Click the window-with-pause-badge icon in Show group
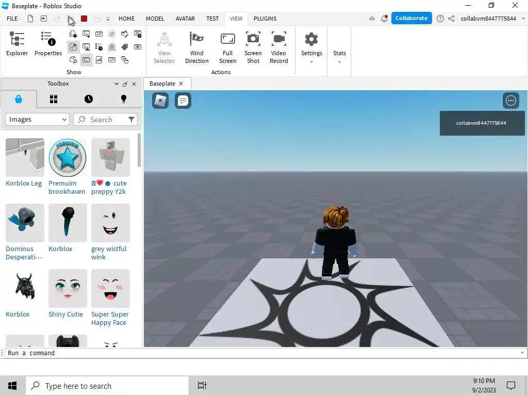 [x=138, y=34]
